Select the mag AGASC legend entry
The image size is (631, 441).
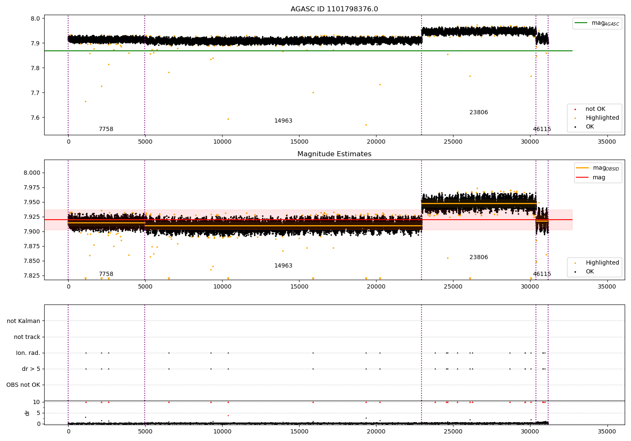pyautogui.click(x=597, y=23)
